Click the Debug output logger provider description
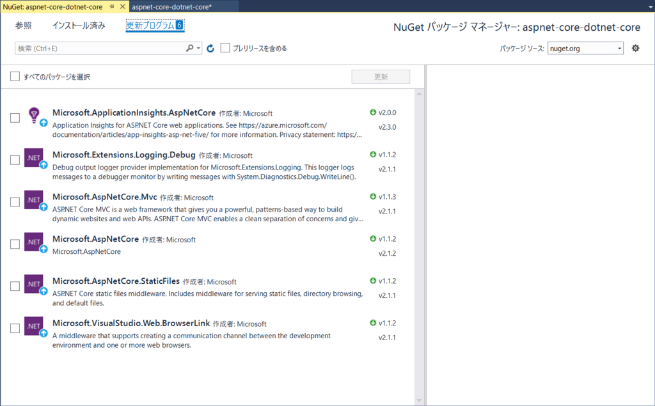The height and width of the screenshot is (406, 655). [204, 172]
